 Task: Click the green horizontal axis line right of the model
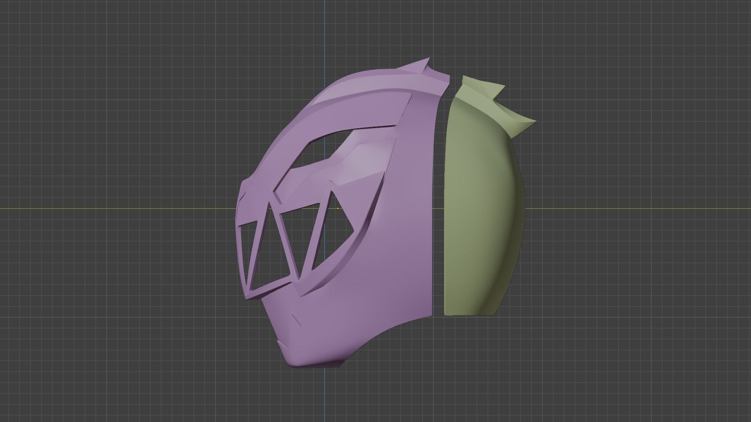coord(626,208)
